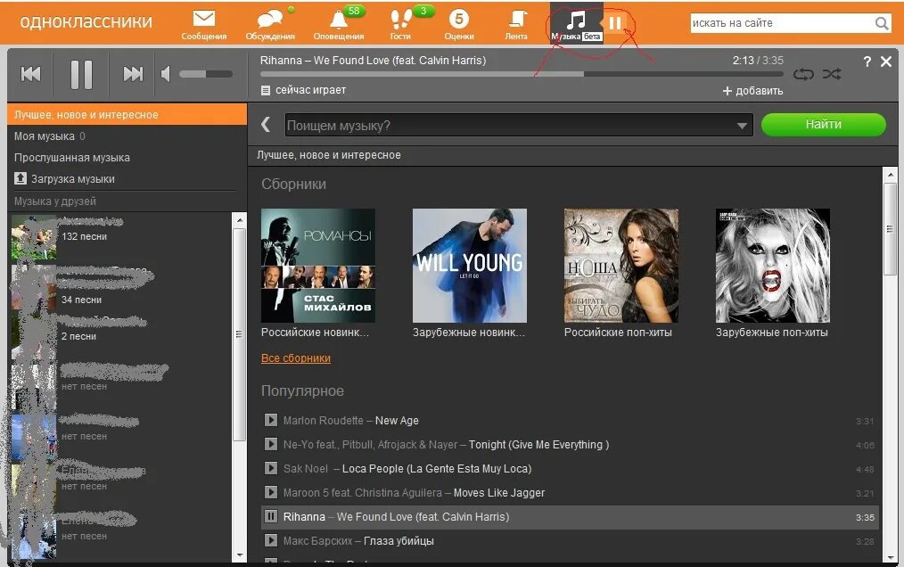Play Макс Барских – Глаза убийцы
This screenshot has width=904, height=567.
[x=270, y=540]
